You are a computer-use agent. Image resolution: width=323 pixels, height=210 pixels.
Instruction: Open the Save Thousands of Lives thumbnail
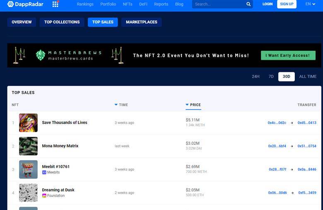[29, 123]
